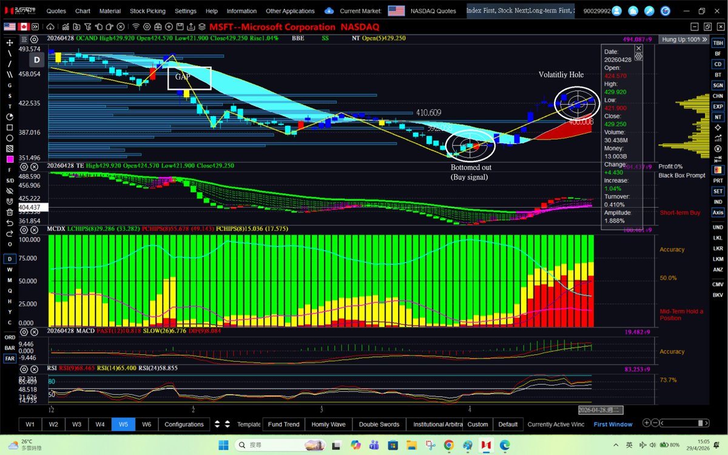This screenshot has width=728, height=455.
Task: Toggle the TBH sidebar button
Action: (718, 43)
